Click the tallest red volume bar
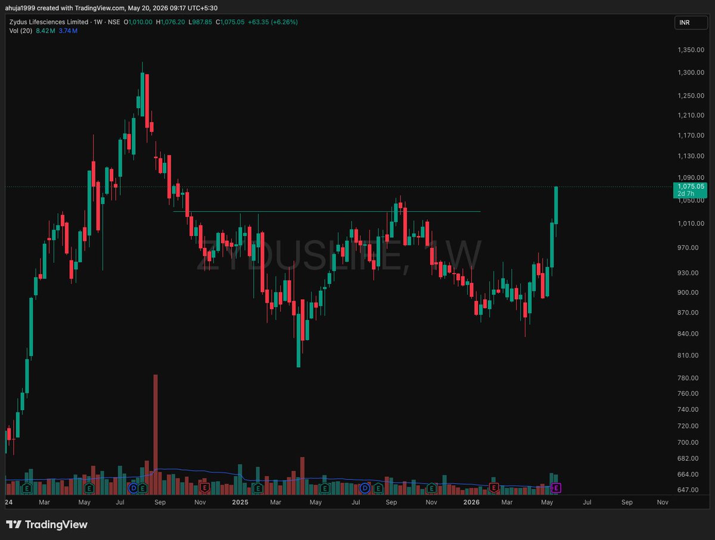Screen dimensions: 715x540 pyautogui.click(x=156, y=435)
